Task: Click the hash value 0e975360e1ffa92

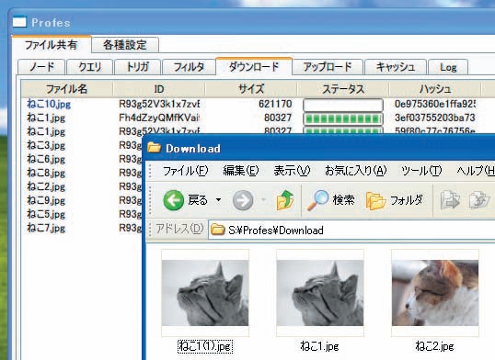Action: (x=435, y=104)
